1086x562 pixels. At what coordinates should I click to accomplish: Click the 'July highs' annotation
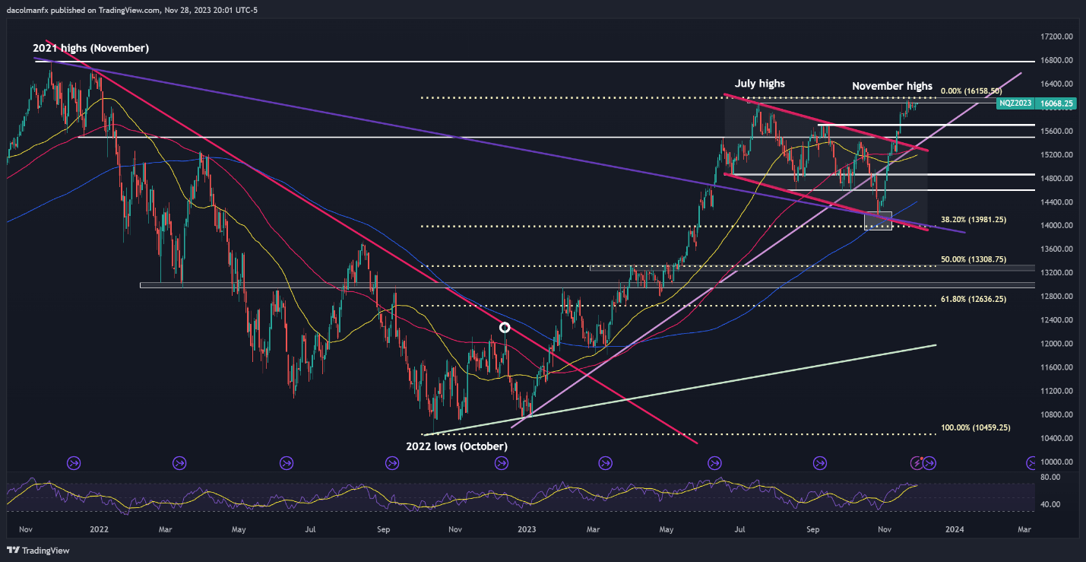759,84
